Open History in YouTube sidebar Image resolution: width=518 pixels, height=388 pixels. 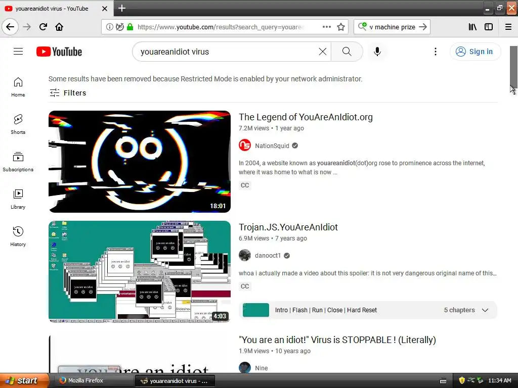point(18,236)
